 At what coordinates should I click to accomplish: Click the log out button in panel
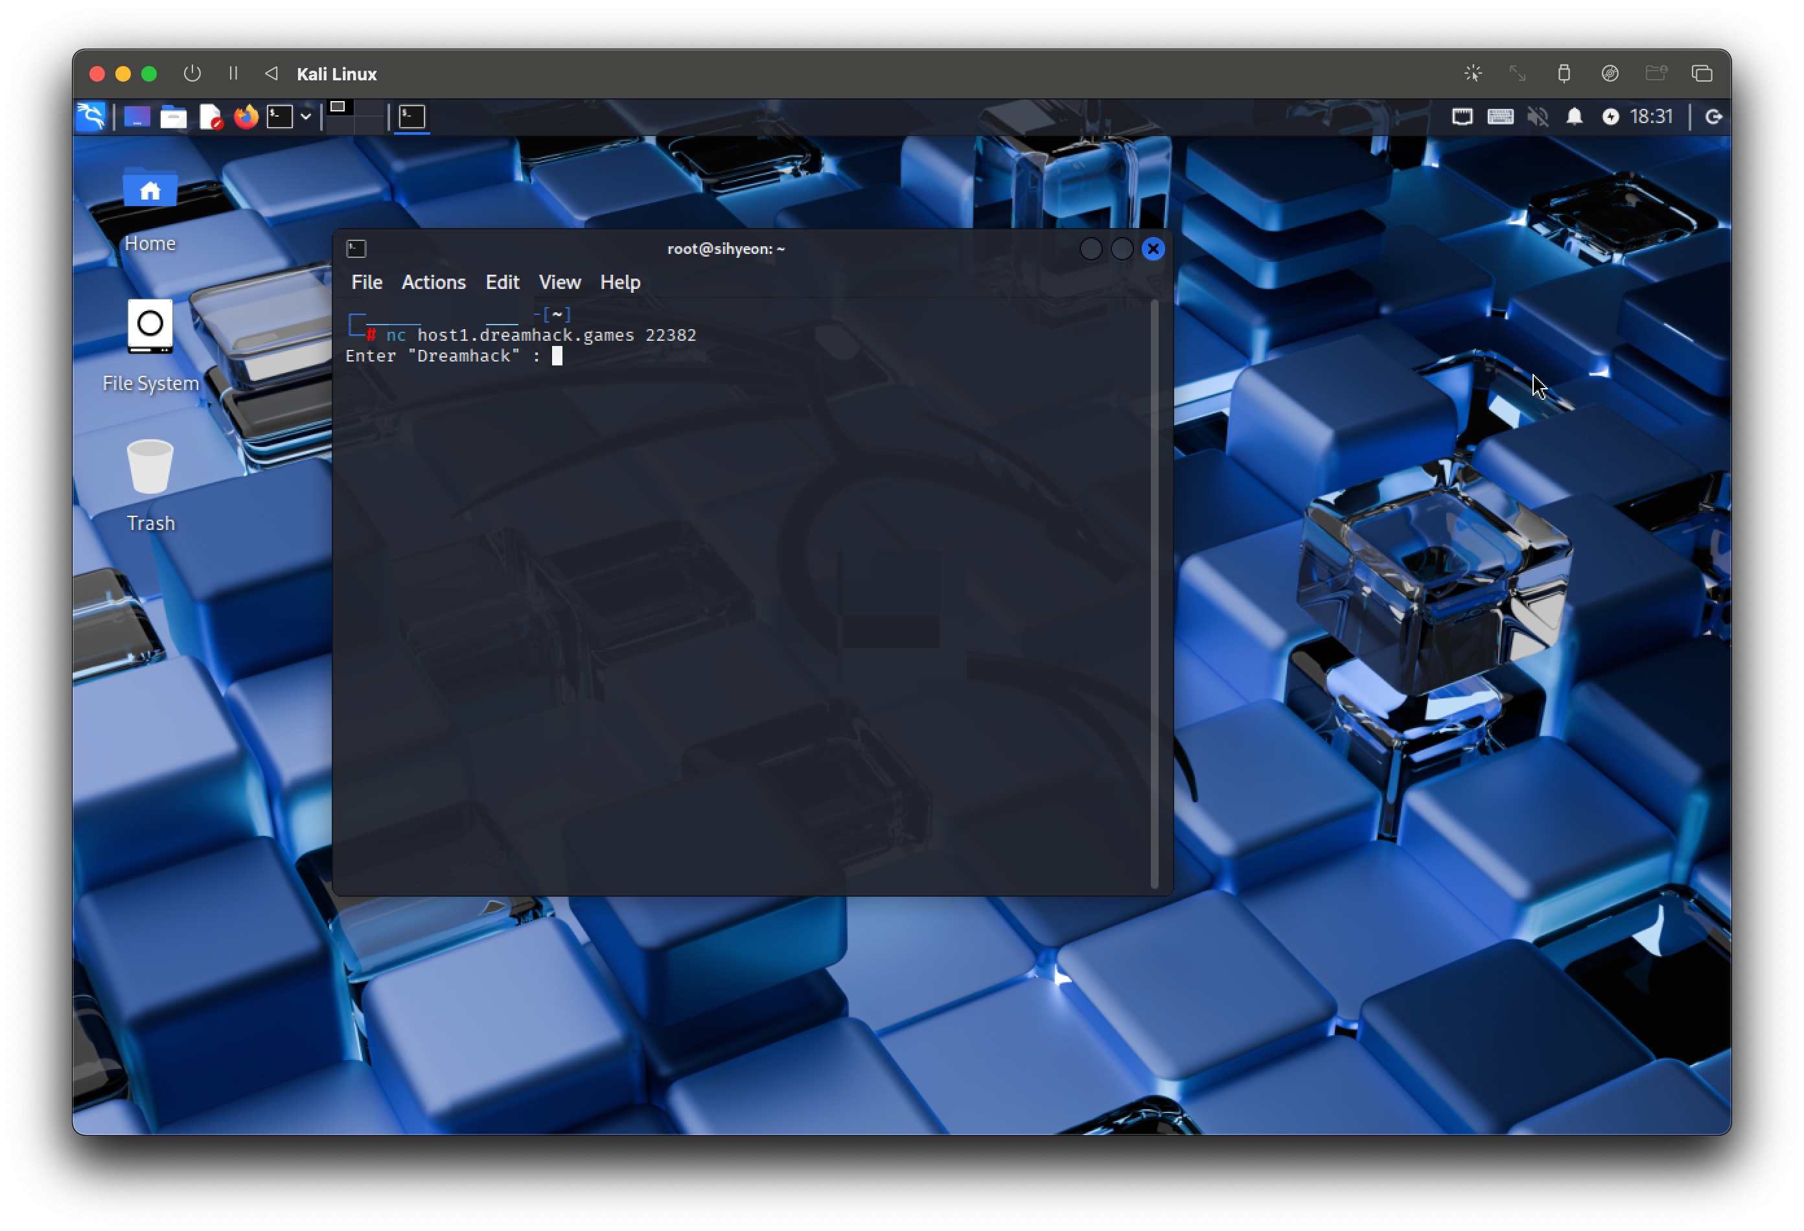(x=1713, y=117)
